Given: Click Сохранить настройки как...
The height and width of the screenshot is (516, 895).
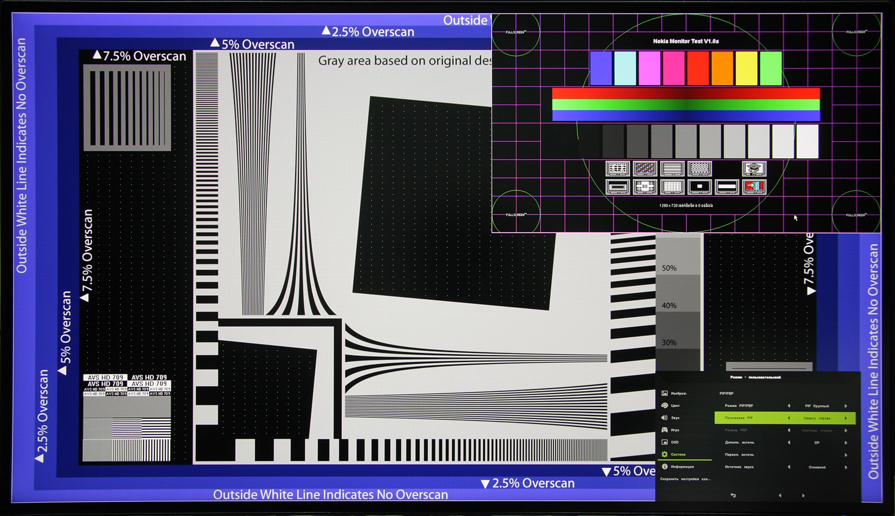Looking at the screenshot, I should click(x=685, y=479).
